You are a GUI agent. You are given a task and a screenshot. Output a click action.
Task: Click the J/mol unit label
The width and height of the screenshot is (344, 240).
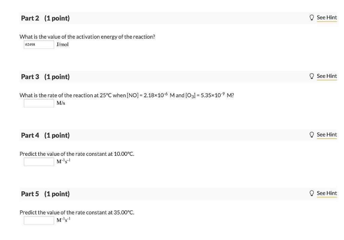tap(62, 45)
